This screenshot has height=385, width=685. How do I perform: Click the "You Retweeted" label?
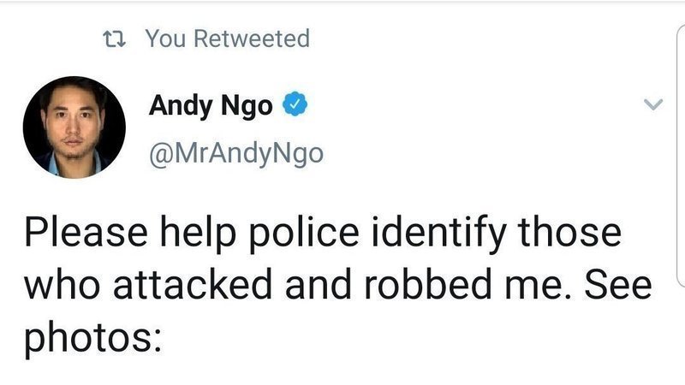click(227, 38)
